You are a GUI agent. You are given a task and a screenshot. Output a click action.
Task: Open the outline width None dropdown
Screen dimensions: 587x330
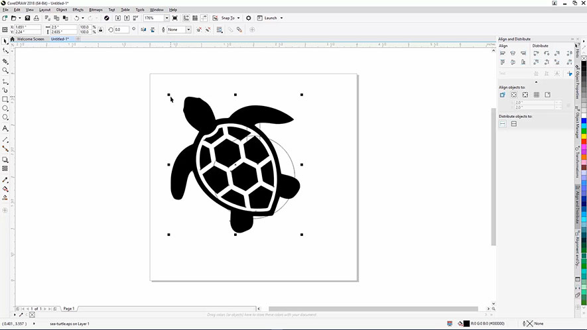tap(188, 30)
